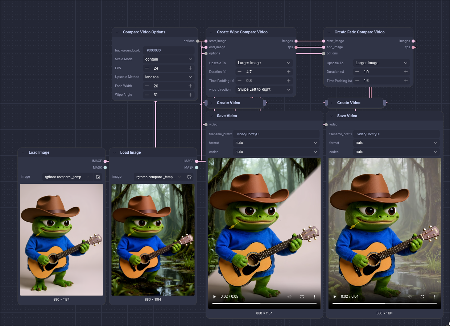Increase Time Padding in Wipe Compare node
Image resolution: width=450 pixels, height=326 pixels.
coord(289,81)
